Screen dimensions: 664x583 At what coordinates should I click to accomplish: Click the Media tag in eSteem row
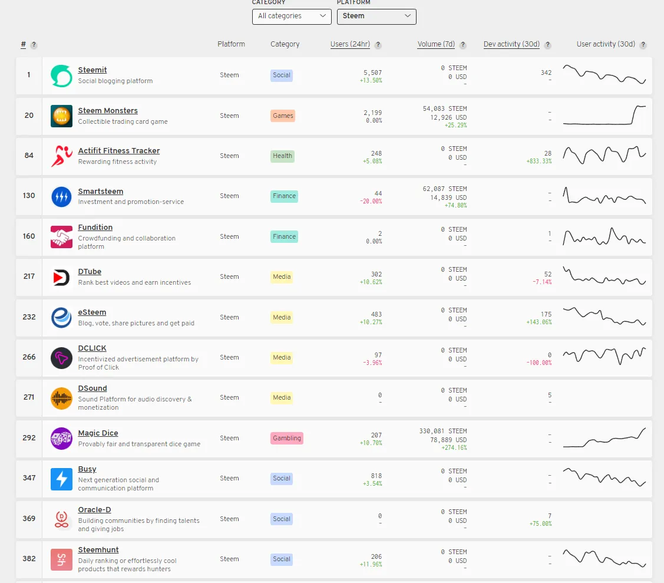click(x=282, y=317)
